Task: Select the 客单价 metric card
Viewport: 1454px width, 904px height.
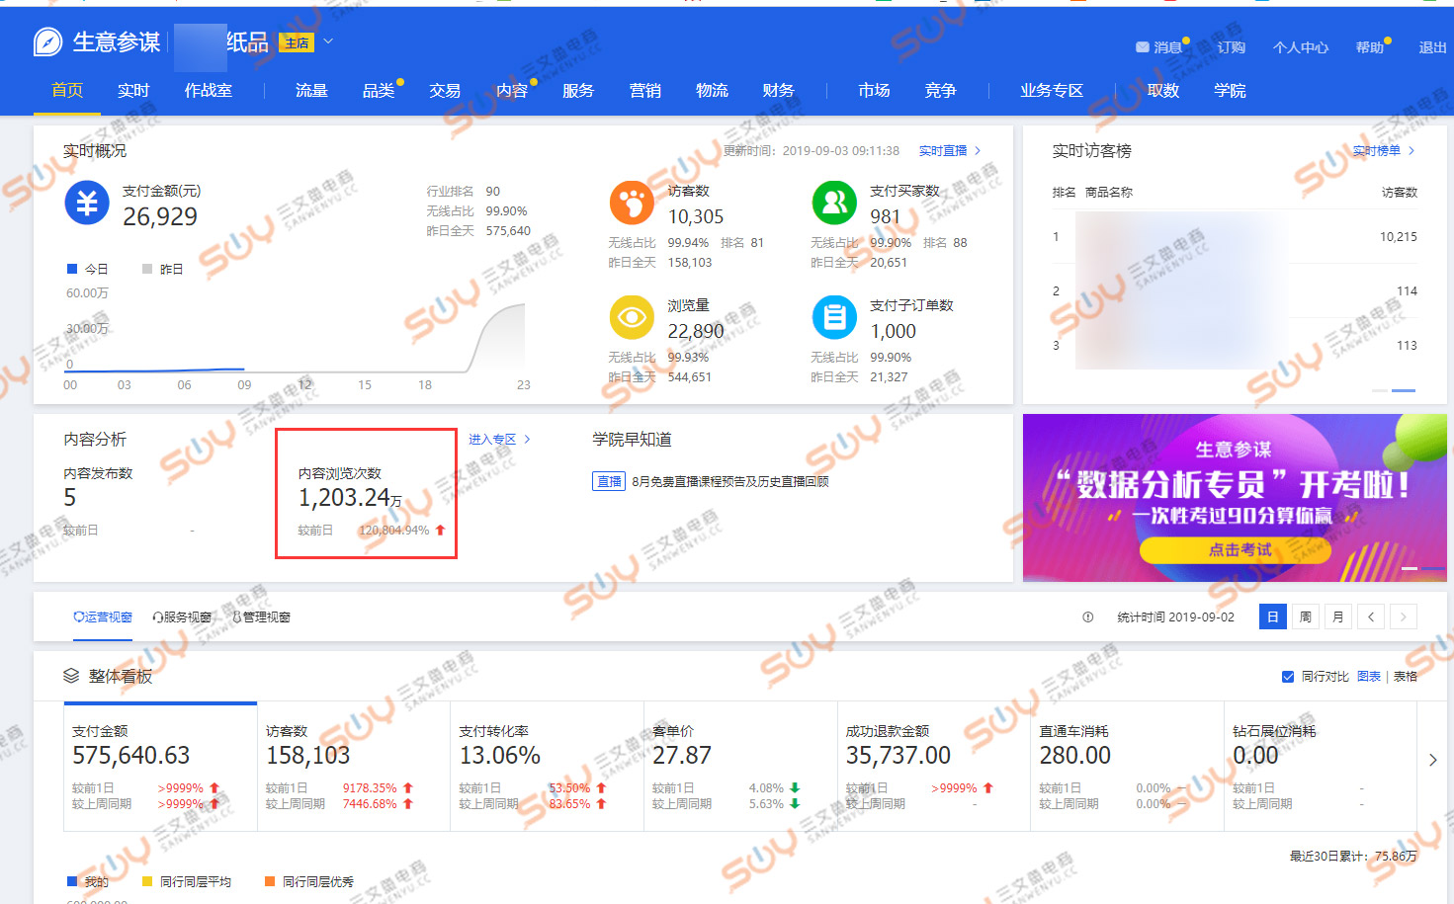Action: (740, 767)
